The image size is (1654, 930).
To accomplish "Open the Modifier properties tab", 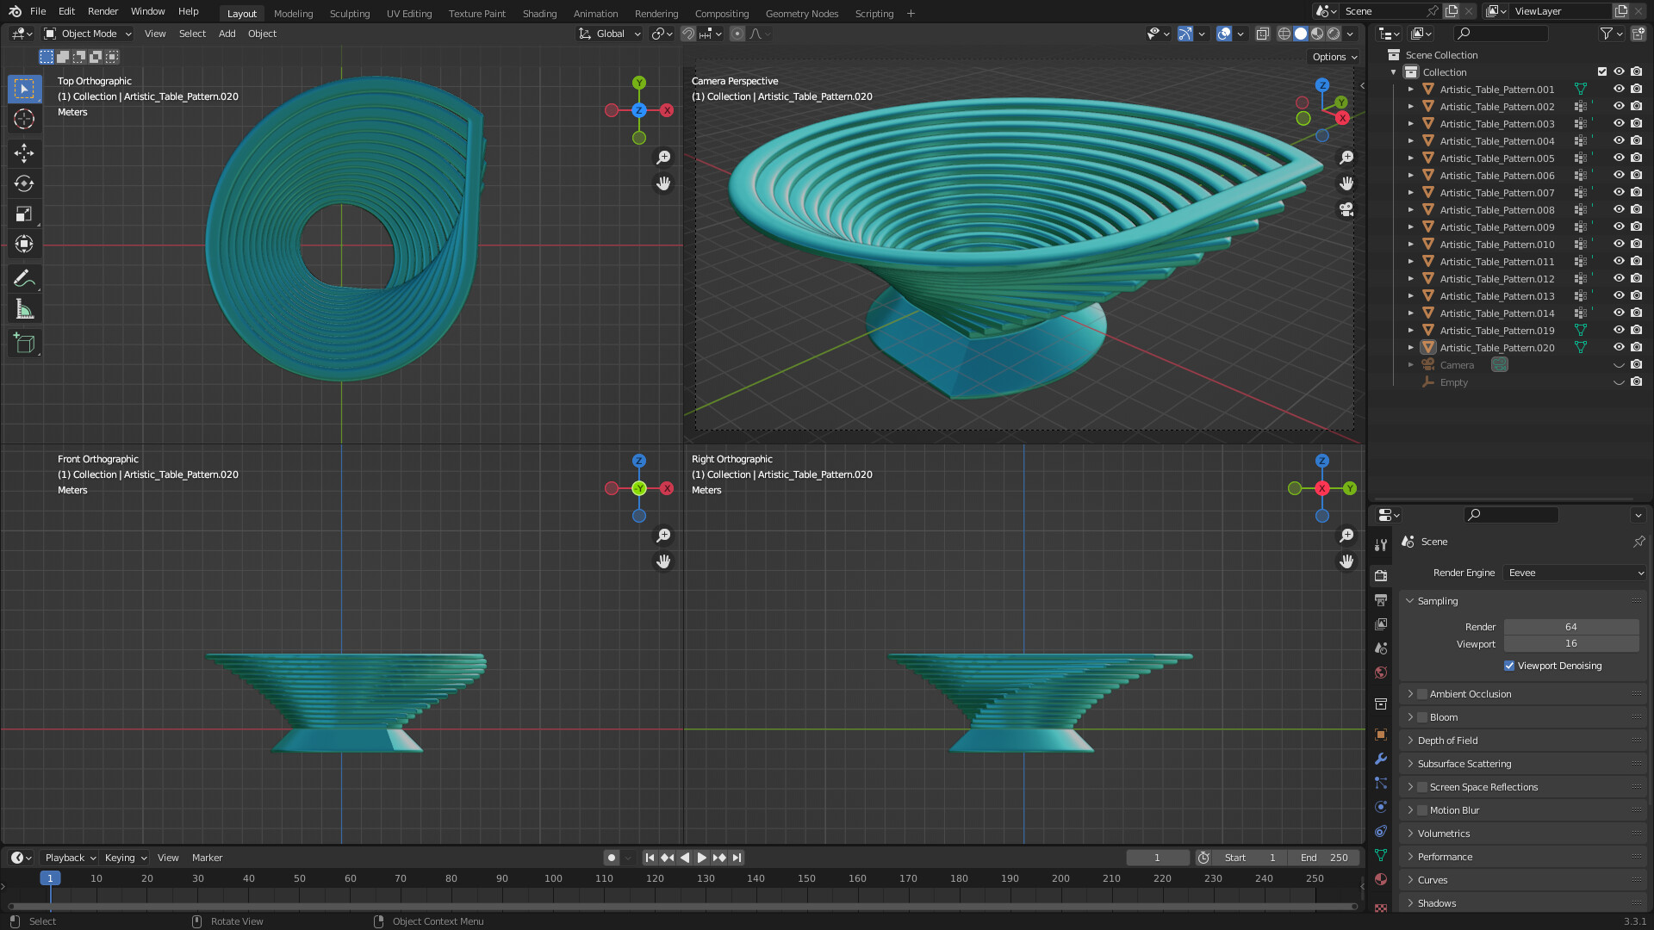I will [x=1381, y=759].
